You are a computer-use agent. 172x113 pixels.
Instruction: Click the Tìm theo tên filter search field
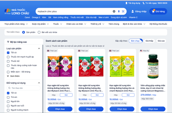point(24,88)
